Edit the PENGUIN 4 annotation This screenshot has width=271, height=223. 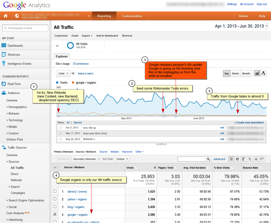tap(222, 139)
